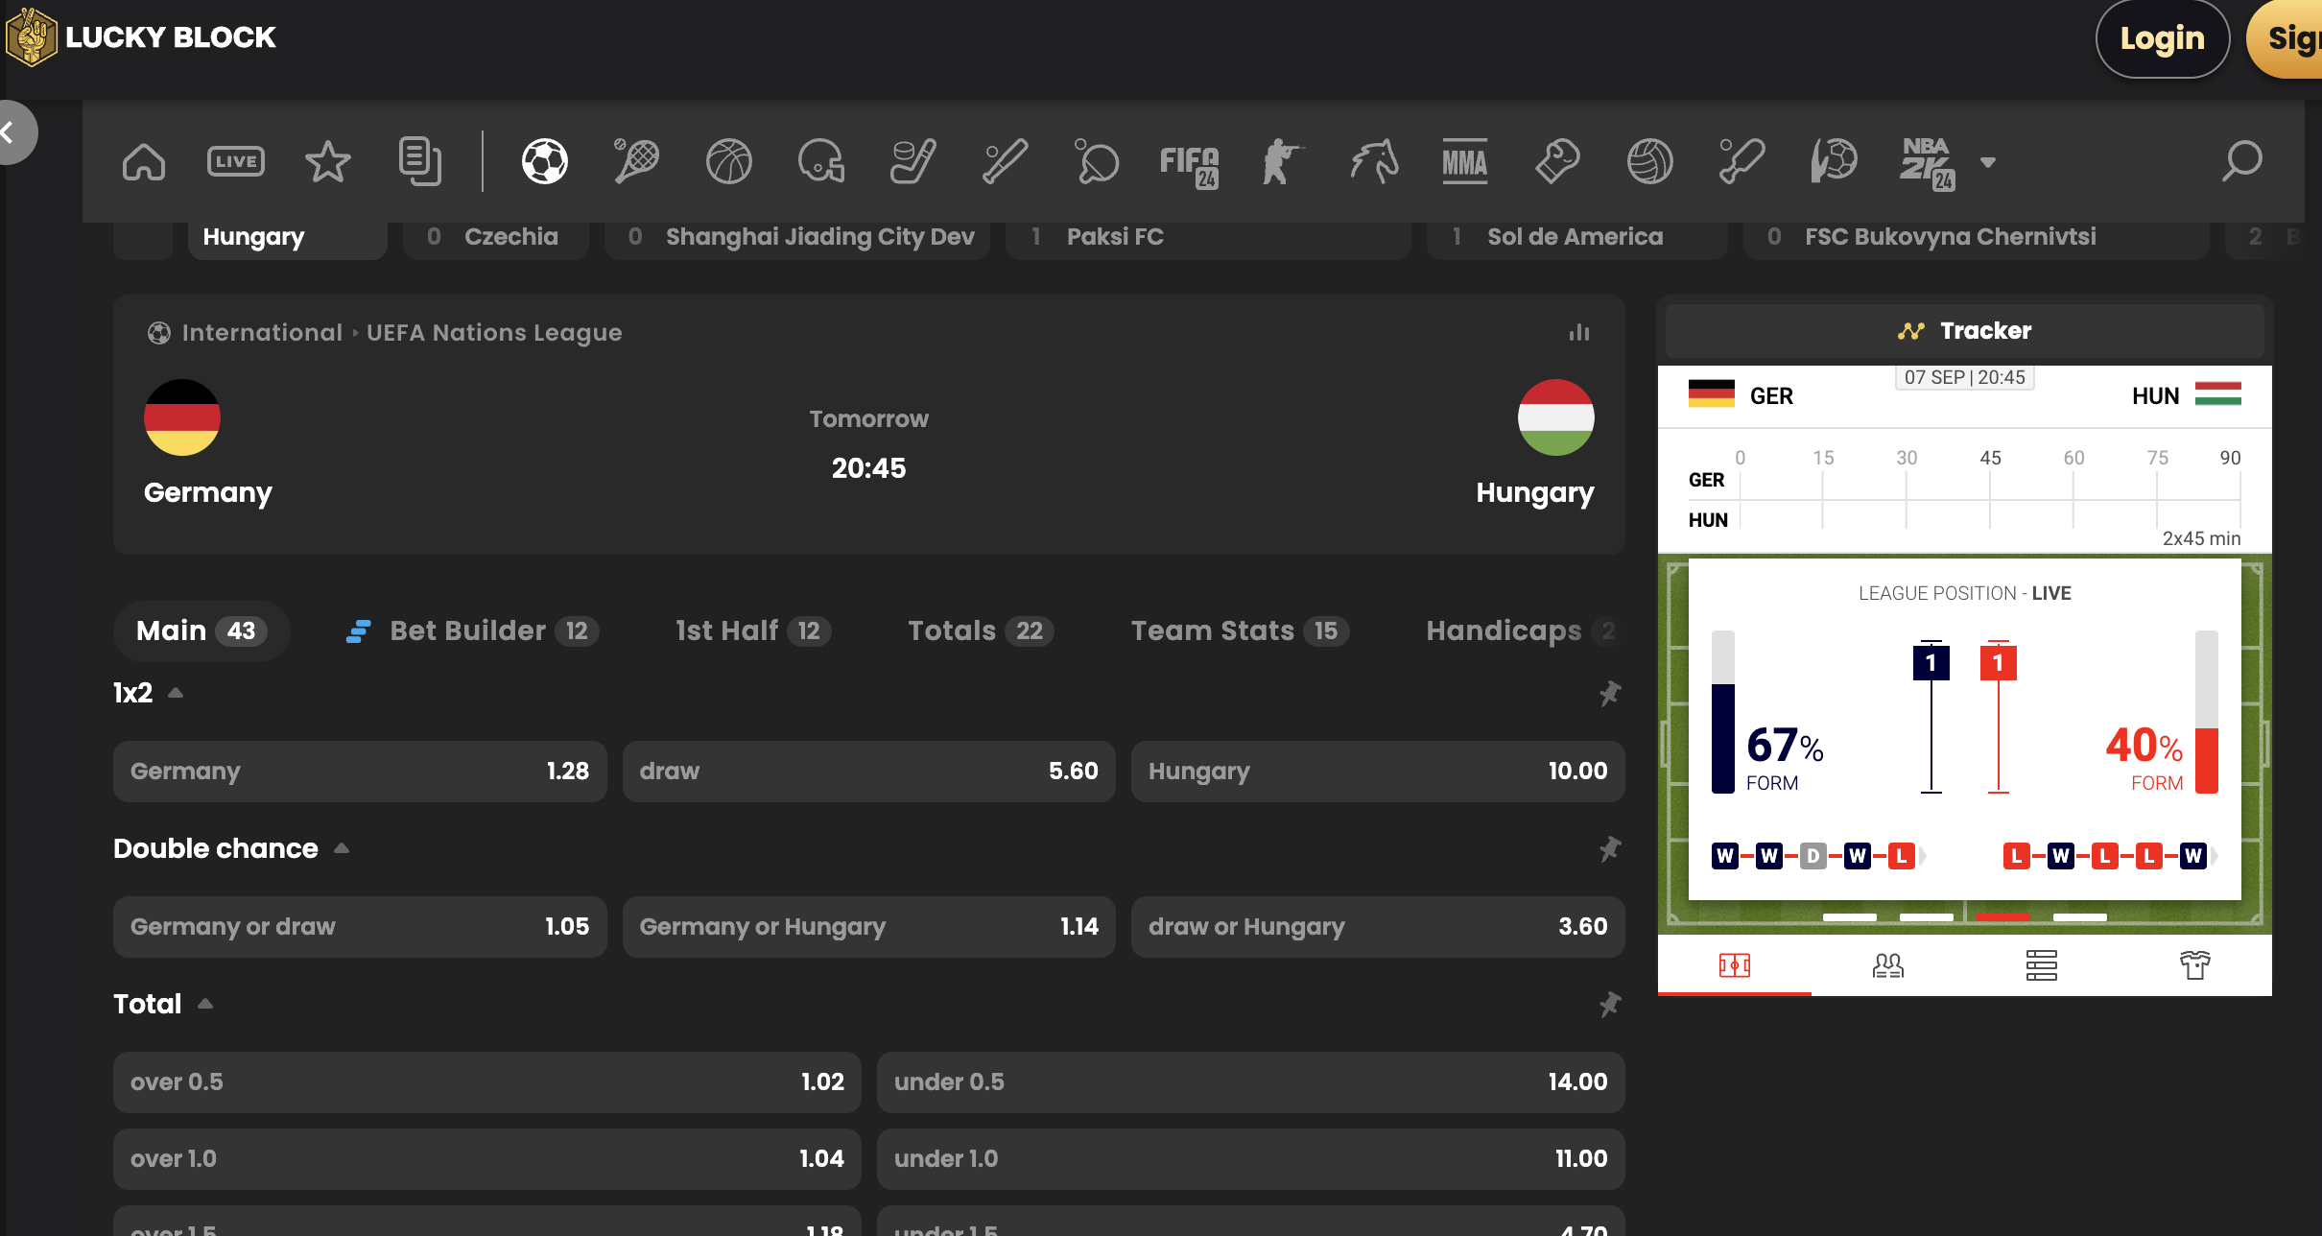This screenshot has height=1236, width=2322.
Task: Select the NBA 2K24 esports icon
Action: click(x=1928, y=163)
